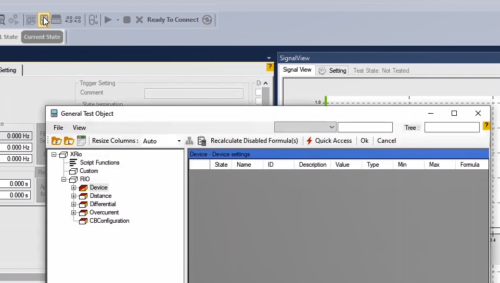
Task: Open the View menu
Action: tap(79, 128)
